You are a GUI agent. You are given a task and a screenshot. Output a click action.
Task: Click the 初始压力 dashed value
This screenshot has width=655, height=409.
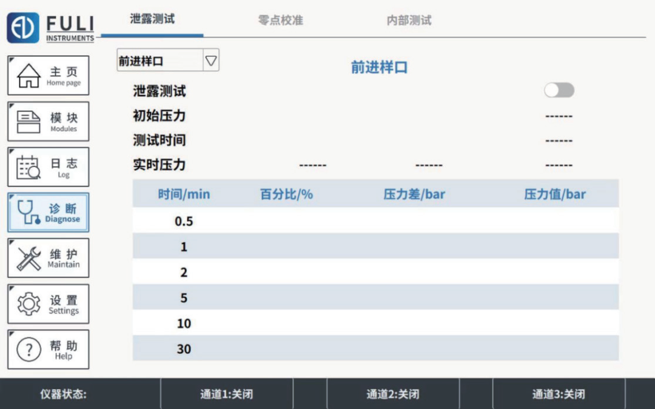pyautogui.click(x=559, y=116)
